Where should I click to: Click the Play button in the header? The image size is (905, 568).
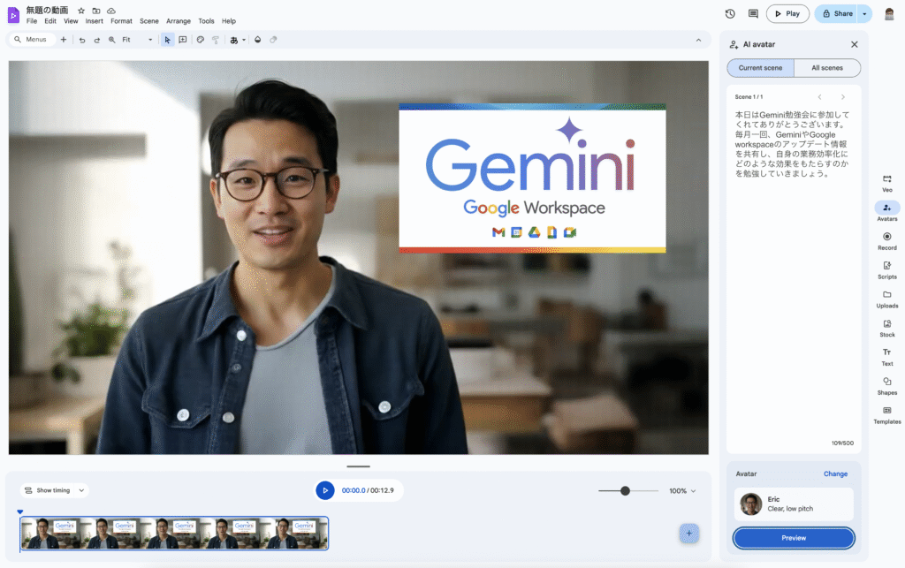tap(787, 14)
